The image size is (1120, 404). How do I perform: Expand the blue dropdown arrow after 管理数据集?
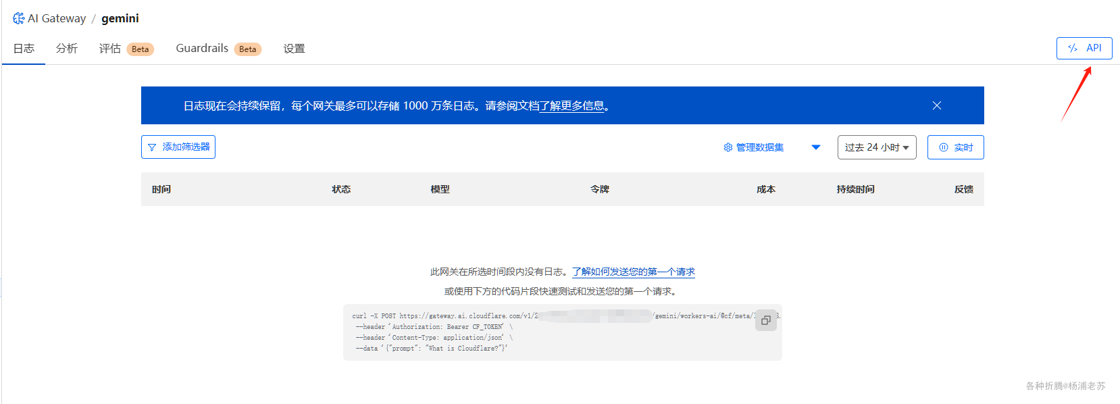[x=816, y=147]
